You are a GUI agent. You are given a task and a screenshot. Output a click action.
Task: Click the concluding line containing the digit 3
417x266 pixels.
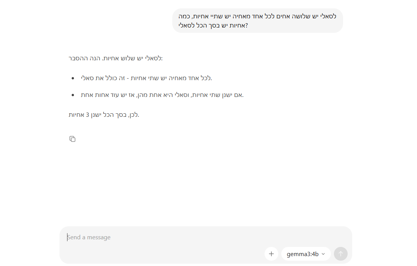pos(104,114)
